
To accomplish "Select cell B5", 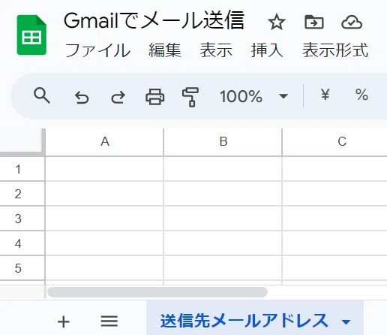I will click(x=223, y=268).
